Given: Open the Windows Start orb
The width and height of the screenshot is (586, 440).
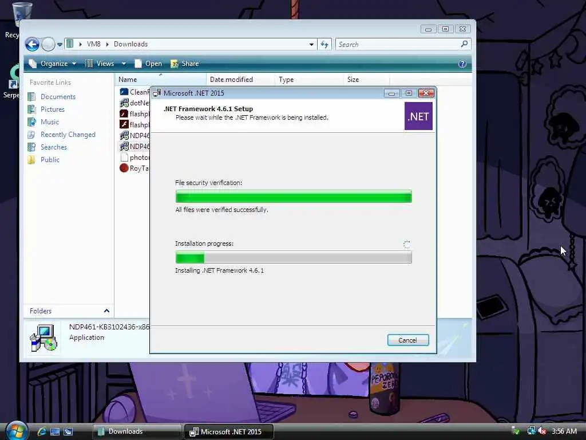Looking at the screenshot, I should point(15,430).
